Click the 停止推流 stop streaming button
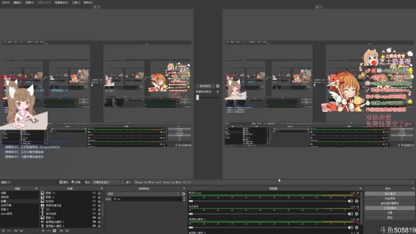 click(389, 193)
